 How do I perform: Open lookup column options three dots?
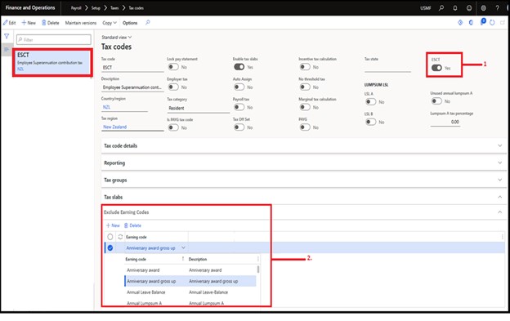[x=258, y=259]
